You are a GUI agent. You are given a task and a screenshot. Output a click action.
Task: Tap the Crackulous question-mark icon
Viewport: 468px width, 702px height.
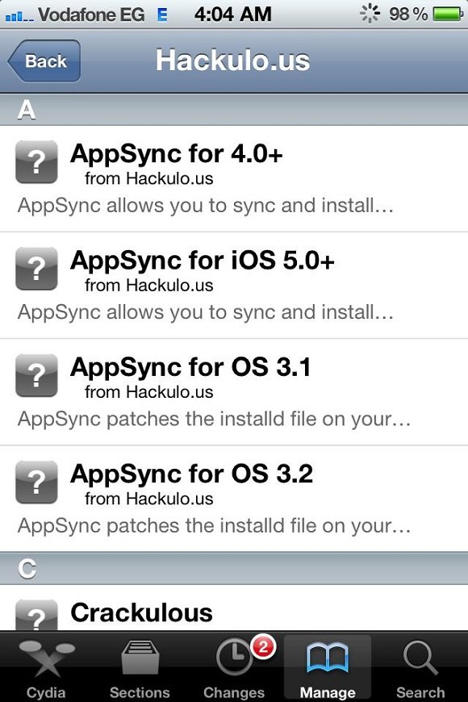37,616
